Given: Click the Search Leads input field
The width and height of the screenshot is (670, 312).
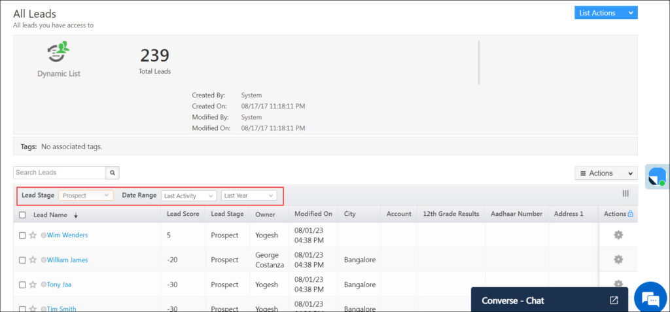Looking at the screenshot, I should coord(59,173).
